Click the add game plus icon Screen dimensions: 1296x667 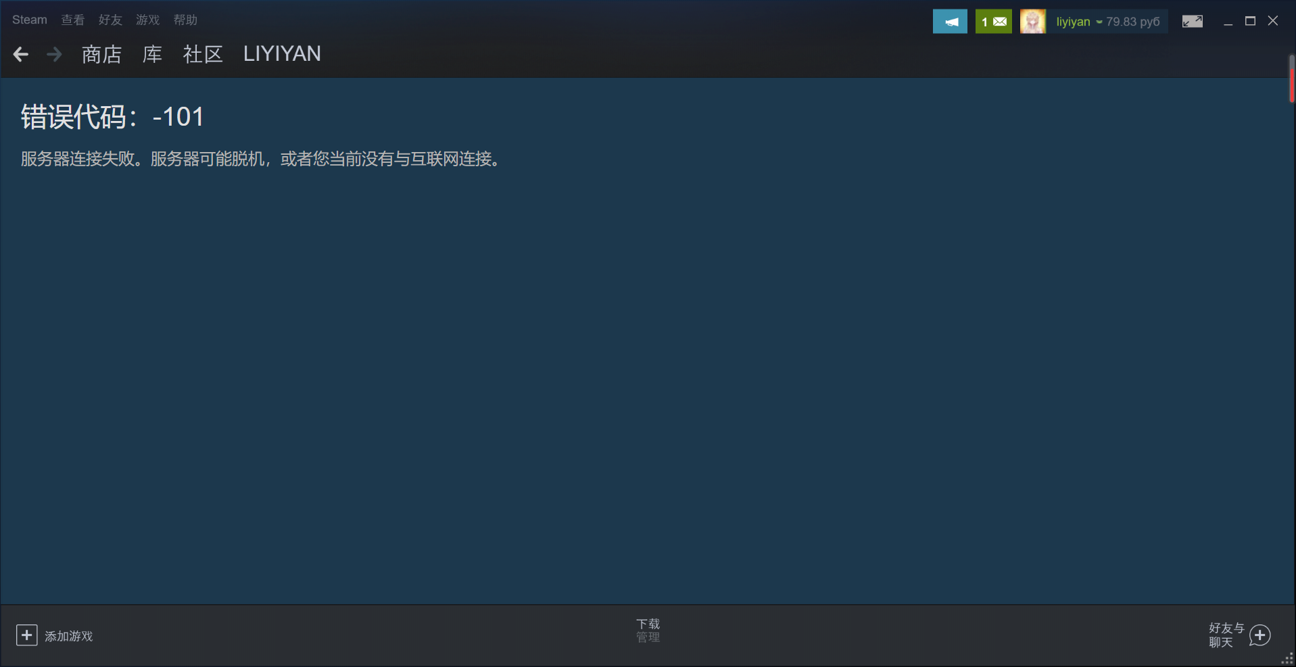[x=27, y=635]
